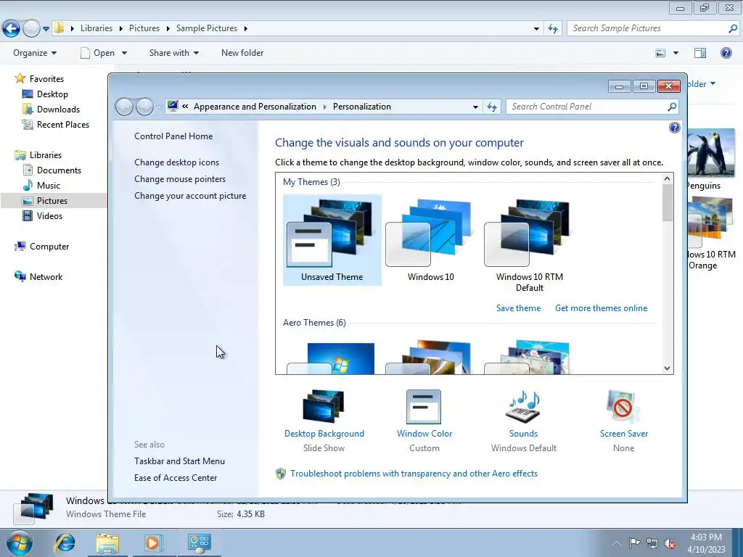Select Windows 10 RTM Default theme
Viewport: 743px width, 557px height.
click(529, 244)
